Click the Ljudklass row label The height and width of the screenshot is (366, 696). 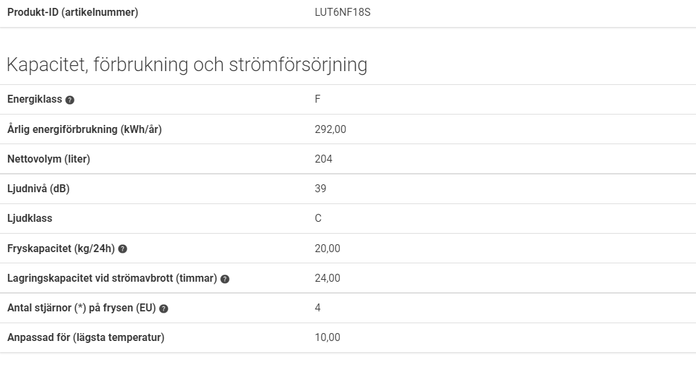coord(30,219)
